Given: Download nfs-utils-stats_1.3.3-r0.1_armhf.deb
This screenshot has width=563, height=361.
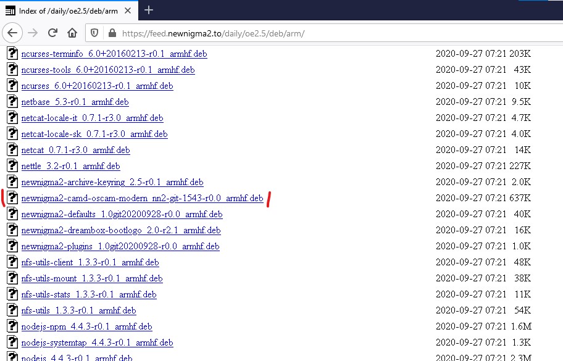Looking at the screenshot, I should tap(89, 295).
